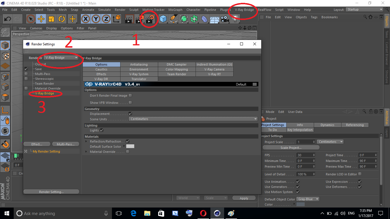This screenshot has height=219, width=390.
Task: Add a Camera object
Action: click(x=225, y=19)
